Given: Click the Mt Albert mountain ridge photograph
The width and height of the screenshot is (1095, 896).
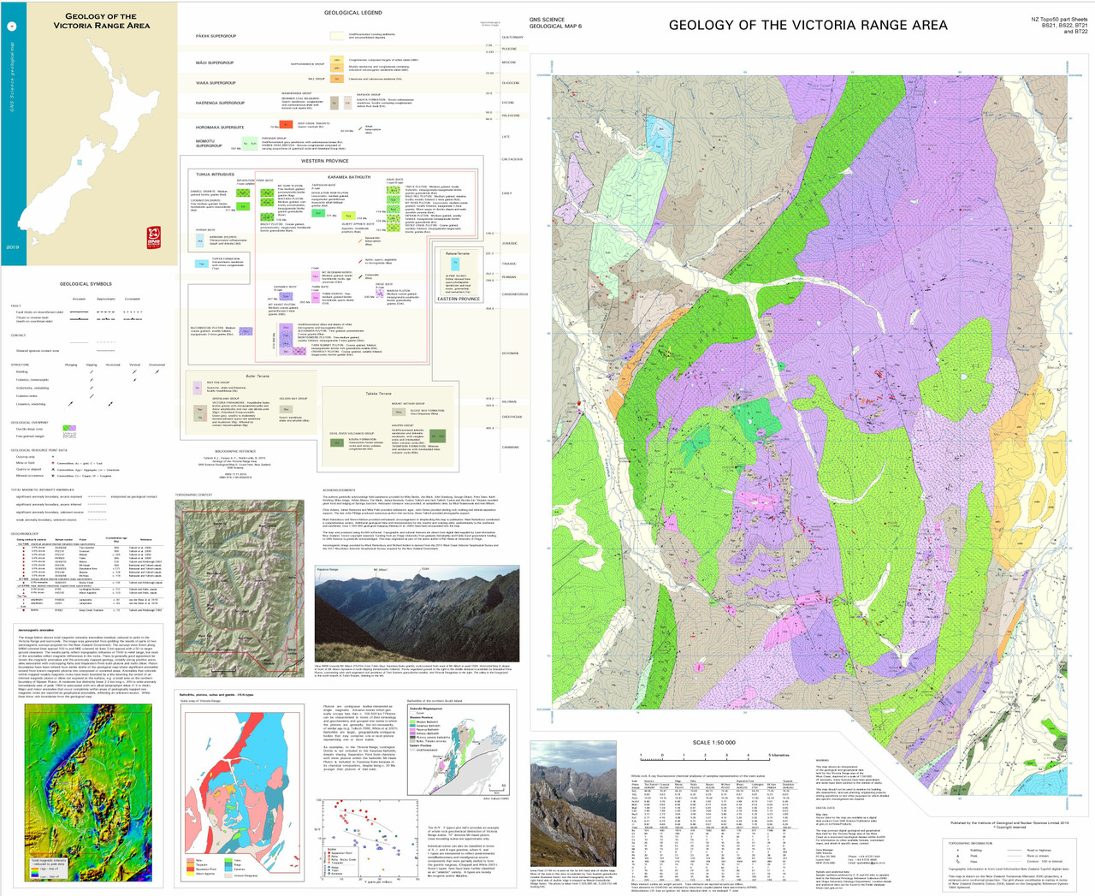Looking at the screenshot, I should pyautogui.click(x=417, y=613).
